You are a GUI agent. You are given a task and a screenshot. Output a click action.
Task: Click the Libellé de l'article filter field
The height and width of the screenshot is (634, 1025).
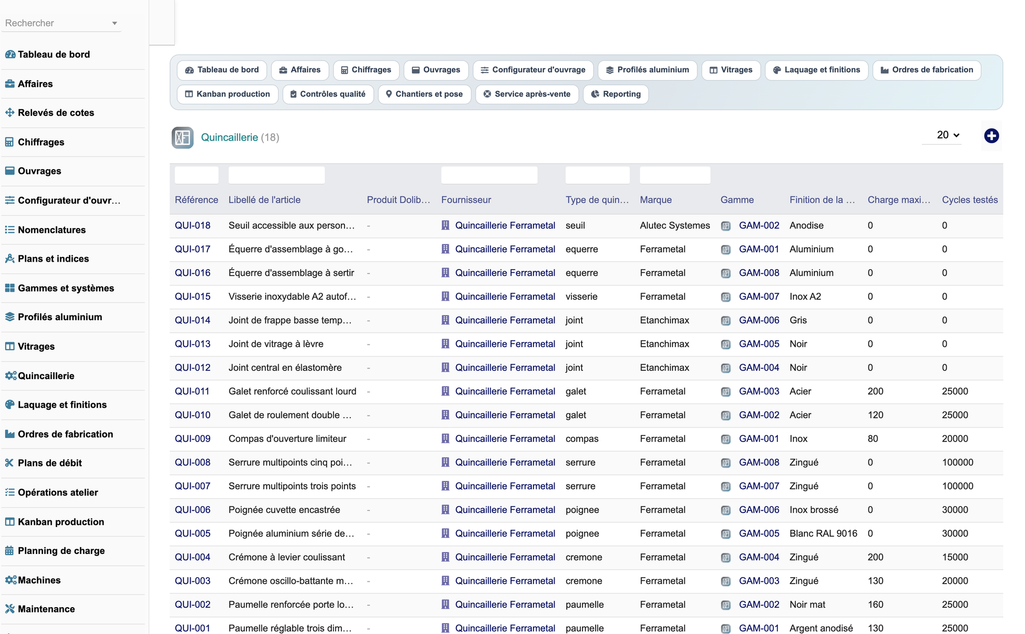(x=277, y=175)
